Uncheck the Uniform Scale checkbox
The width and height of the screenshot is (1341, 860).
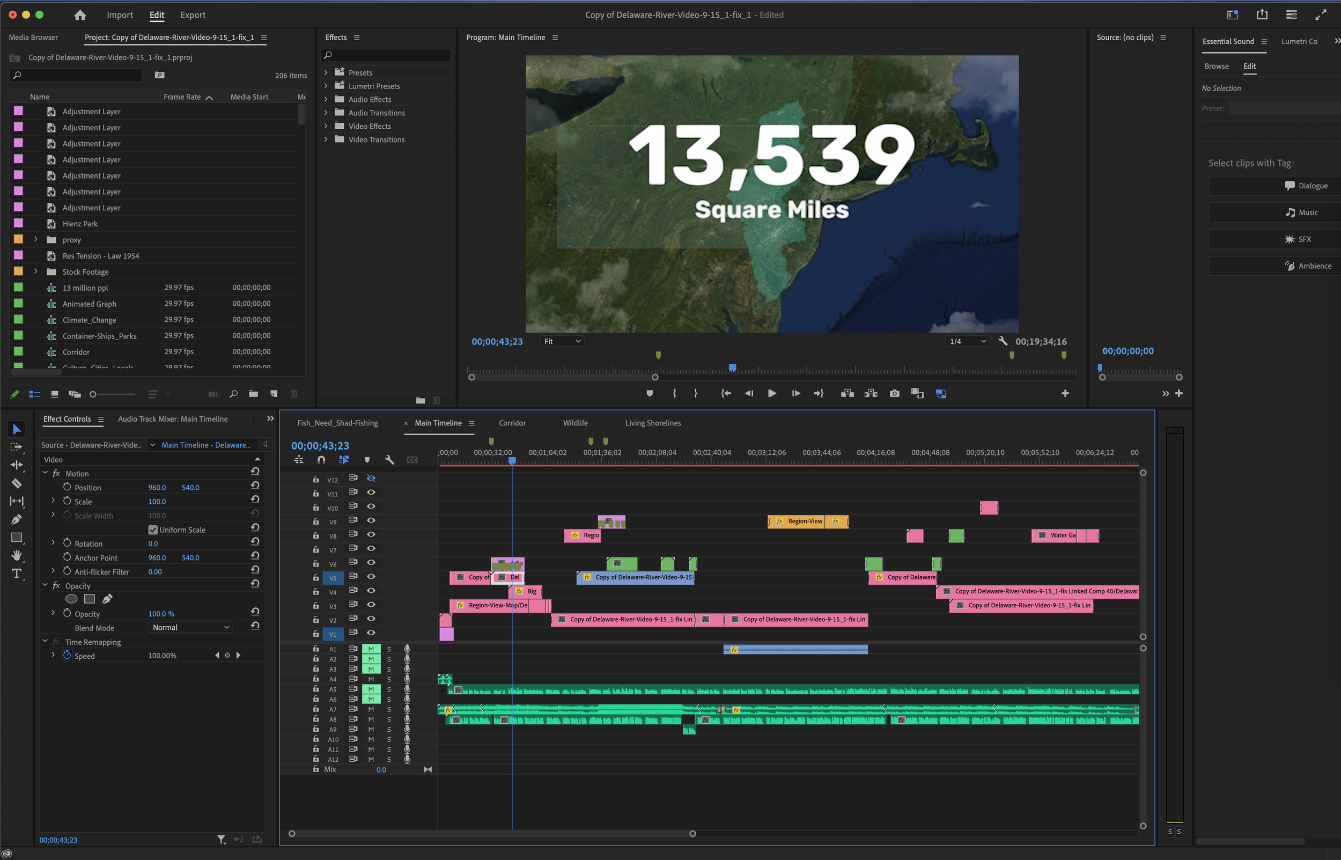(152, 530)
